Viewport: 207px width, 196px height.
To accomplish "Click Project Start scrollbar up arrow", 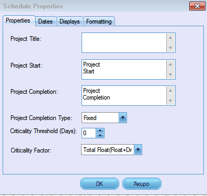I will pyautogui.click(x=170, y=64).
